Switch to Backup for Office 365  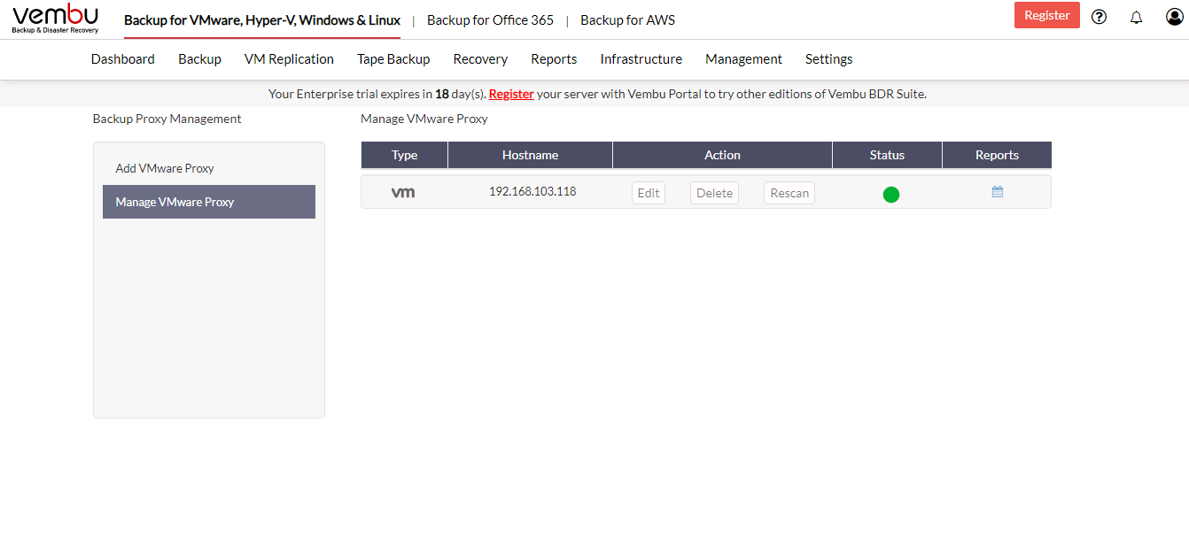tap(490, 19)
